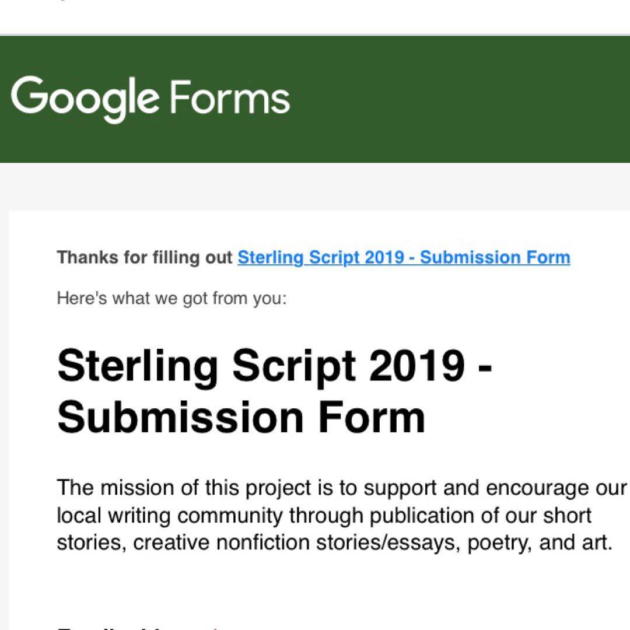
Task: Click the Google Forms logo
Action: [150, 98]
